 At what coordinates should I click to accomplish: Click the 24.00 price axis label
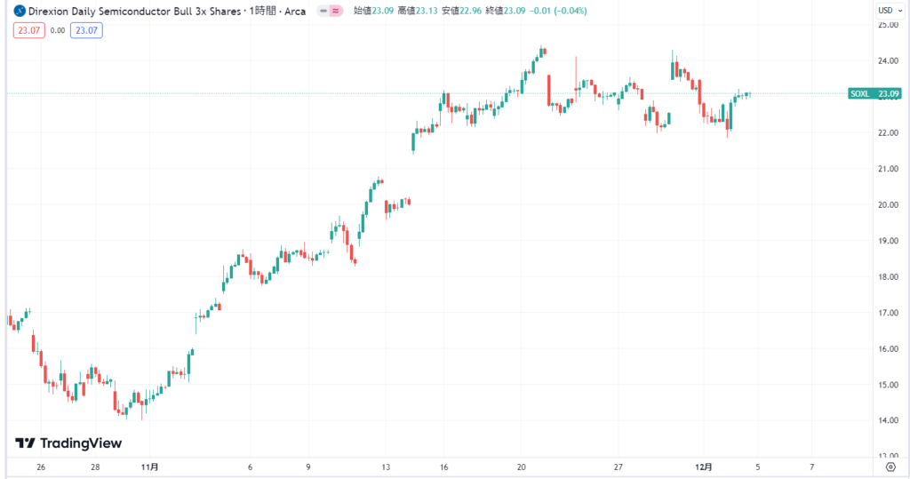click(888, 61)
